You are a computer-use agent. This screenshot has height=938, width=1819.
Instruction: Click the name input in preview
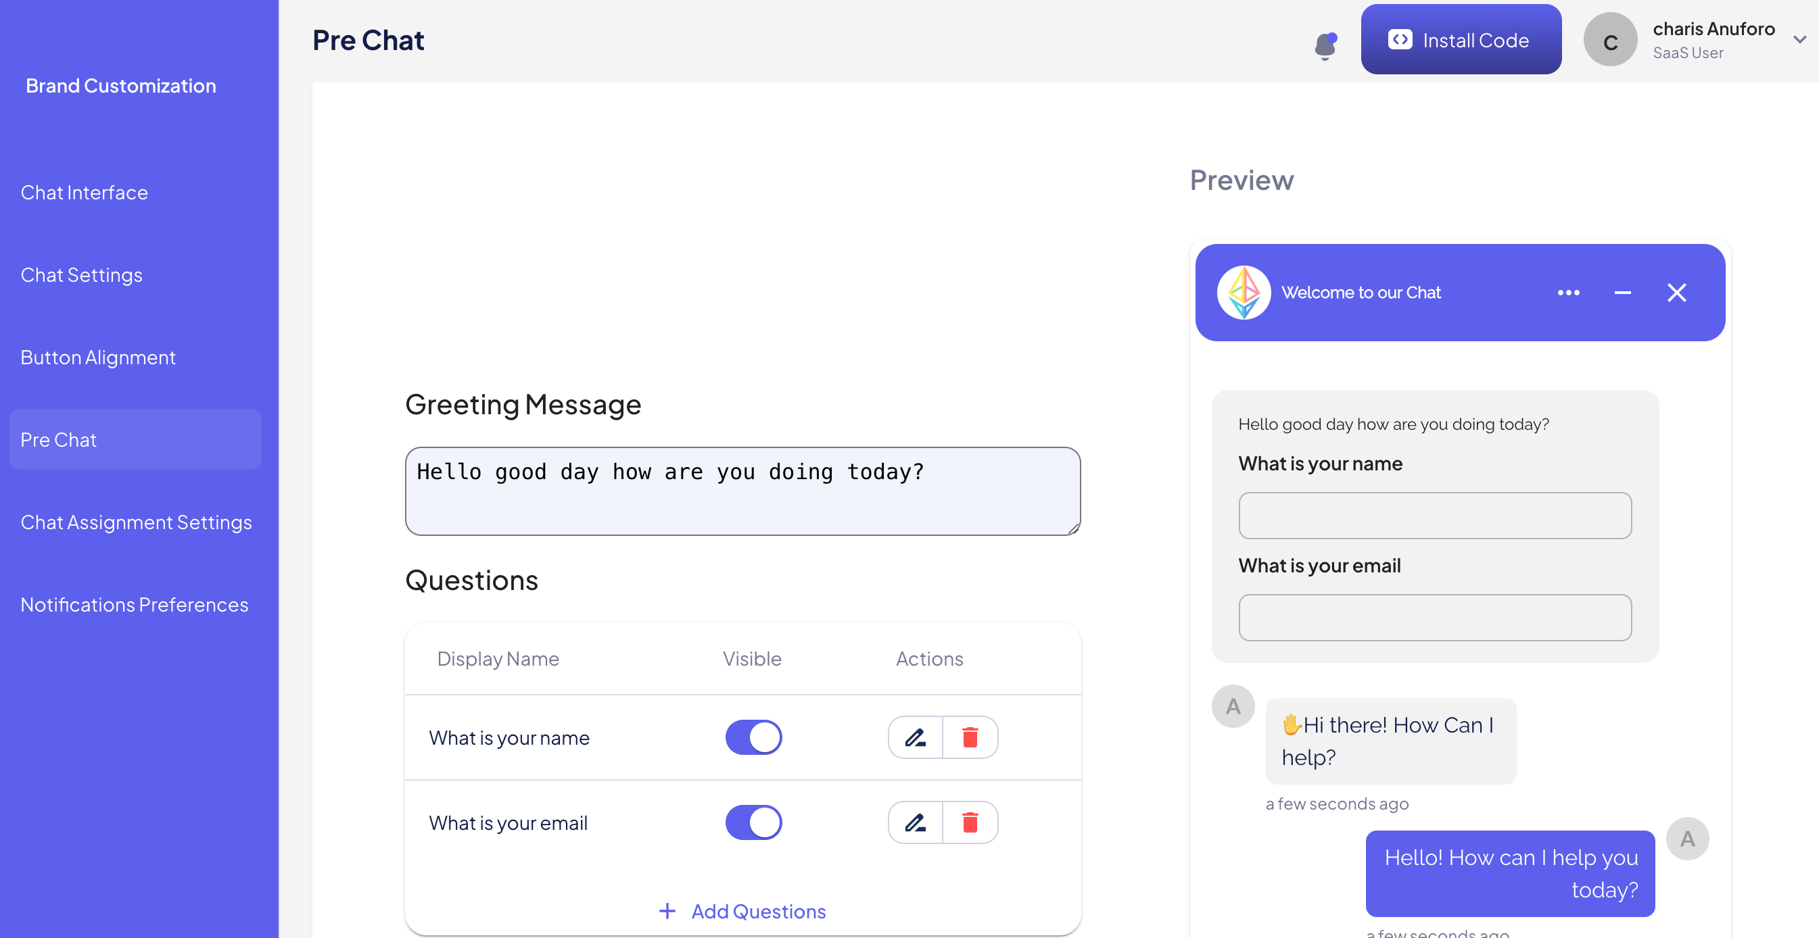tap(1434, 516)
